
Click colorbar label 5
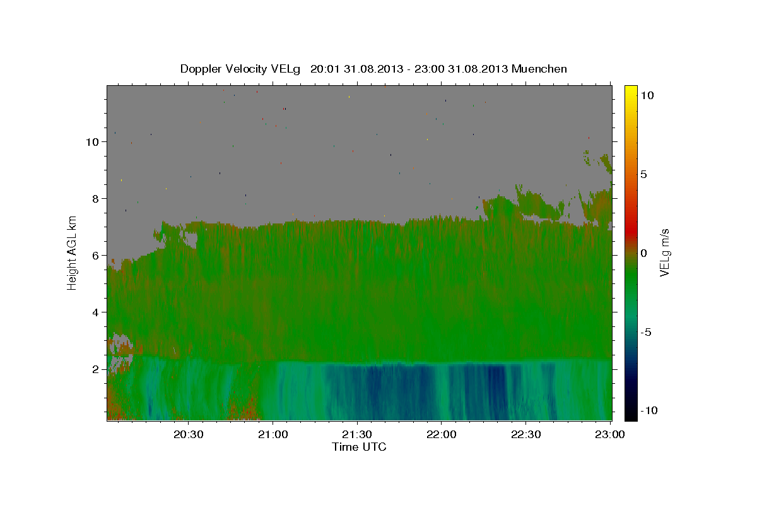pos(643,174)
